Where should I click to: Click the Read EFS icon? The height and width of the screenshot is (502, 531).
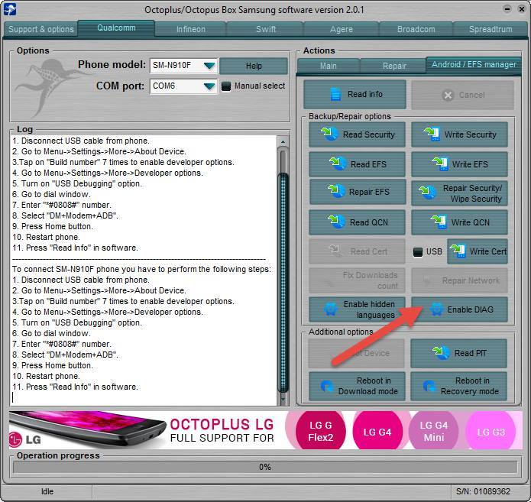338,164
